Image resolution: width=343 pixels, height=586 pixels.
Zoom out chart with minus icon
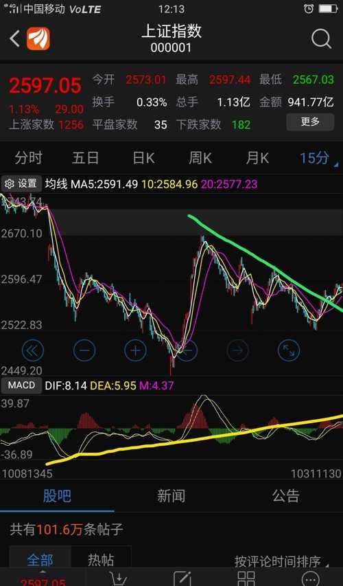click(84, 350)
